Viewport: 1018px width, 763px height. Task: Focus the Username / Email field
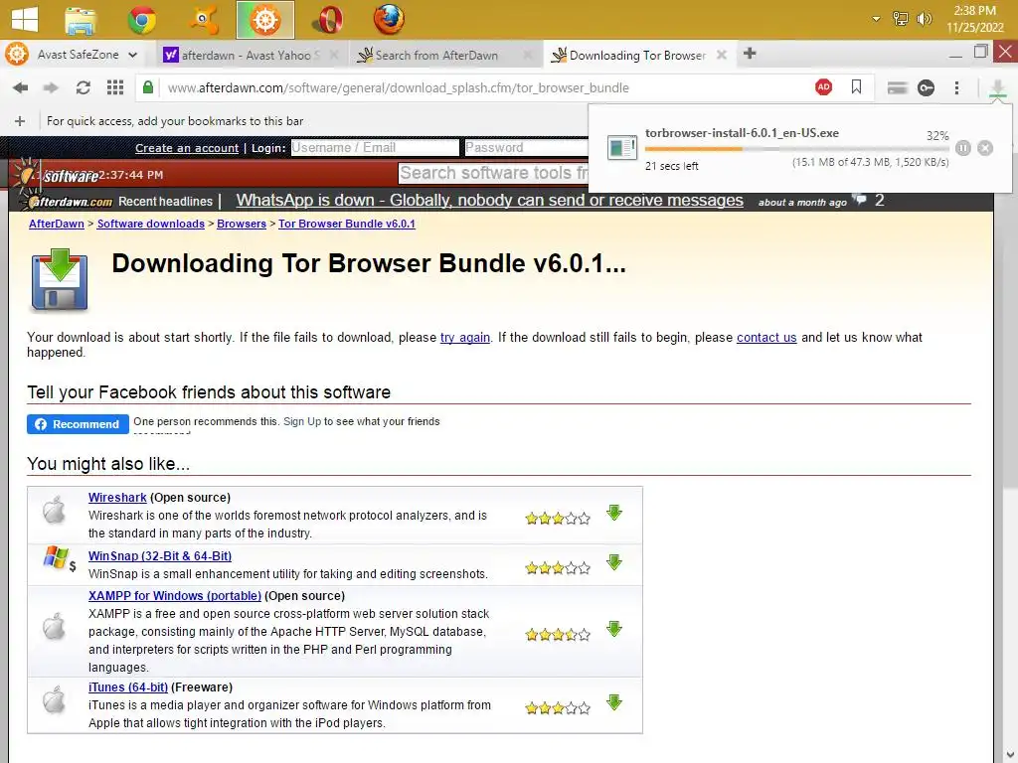pos(375,147)
